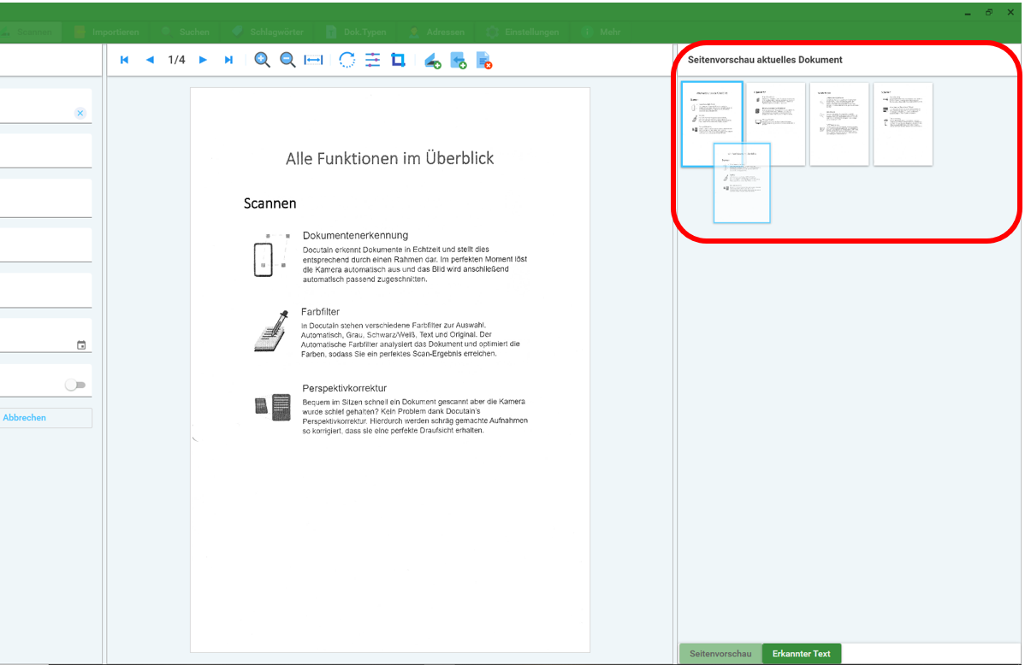1025x665 pixels.
Task: Fit the page to width
Action: point(314,60)
